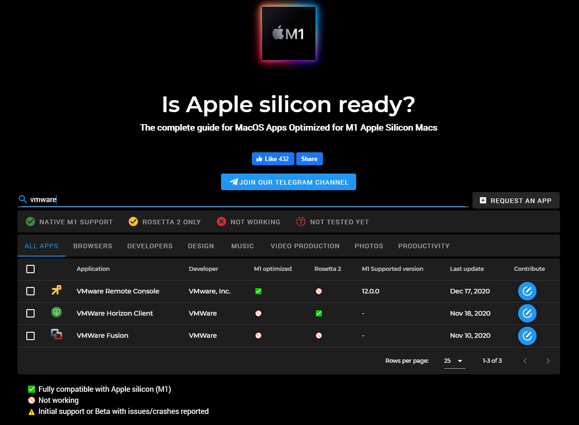
Task: Switch to the All Apps tab
Action: (x=42, y=246)
